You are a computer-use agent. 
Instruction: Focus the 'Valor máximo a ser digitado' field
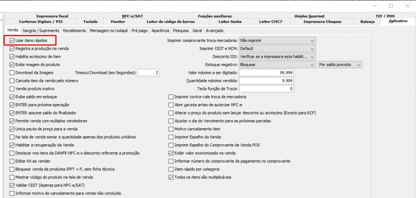[266, 73]
